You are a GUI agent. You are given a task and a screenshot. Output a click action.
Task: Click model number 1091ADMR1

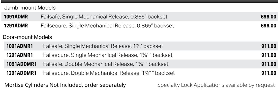coord(19,46)
